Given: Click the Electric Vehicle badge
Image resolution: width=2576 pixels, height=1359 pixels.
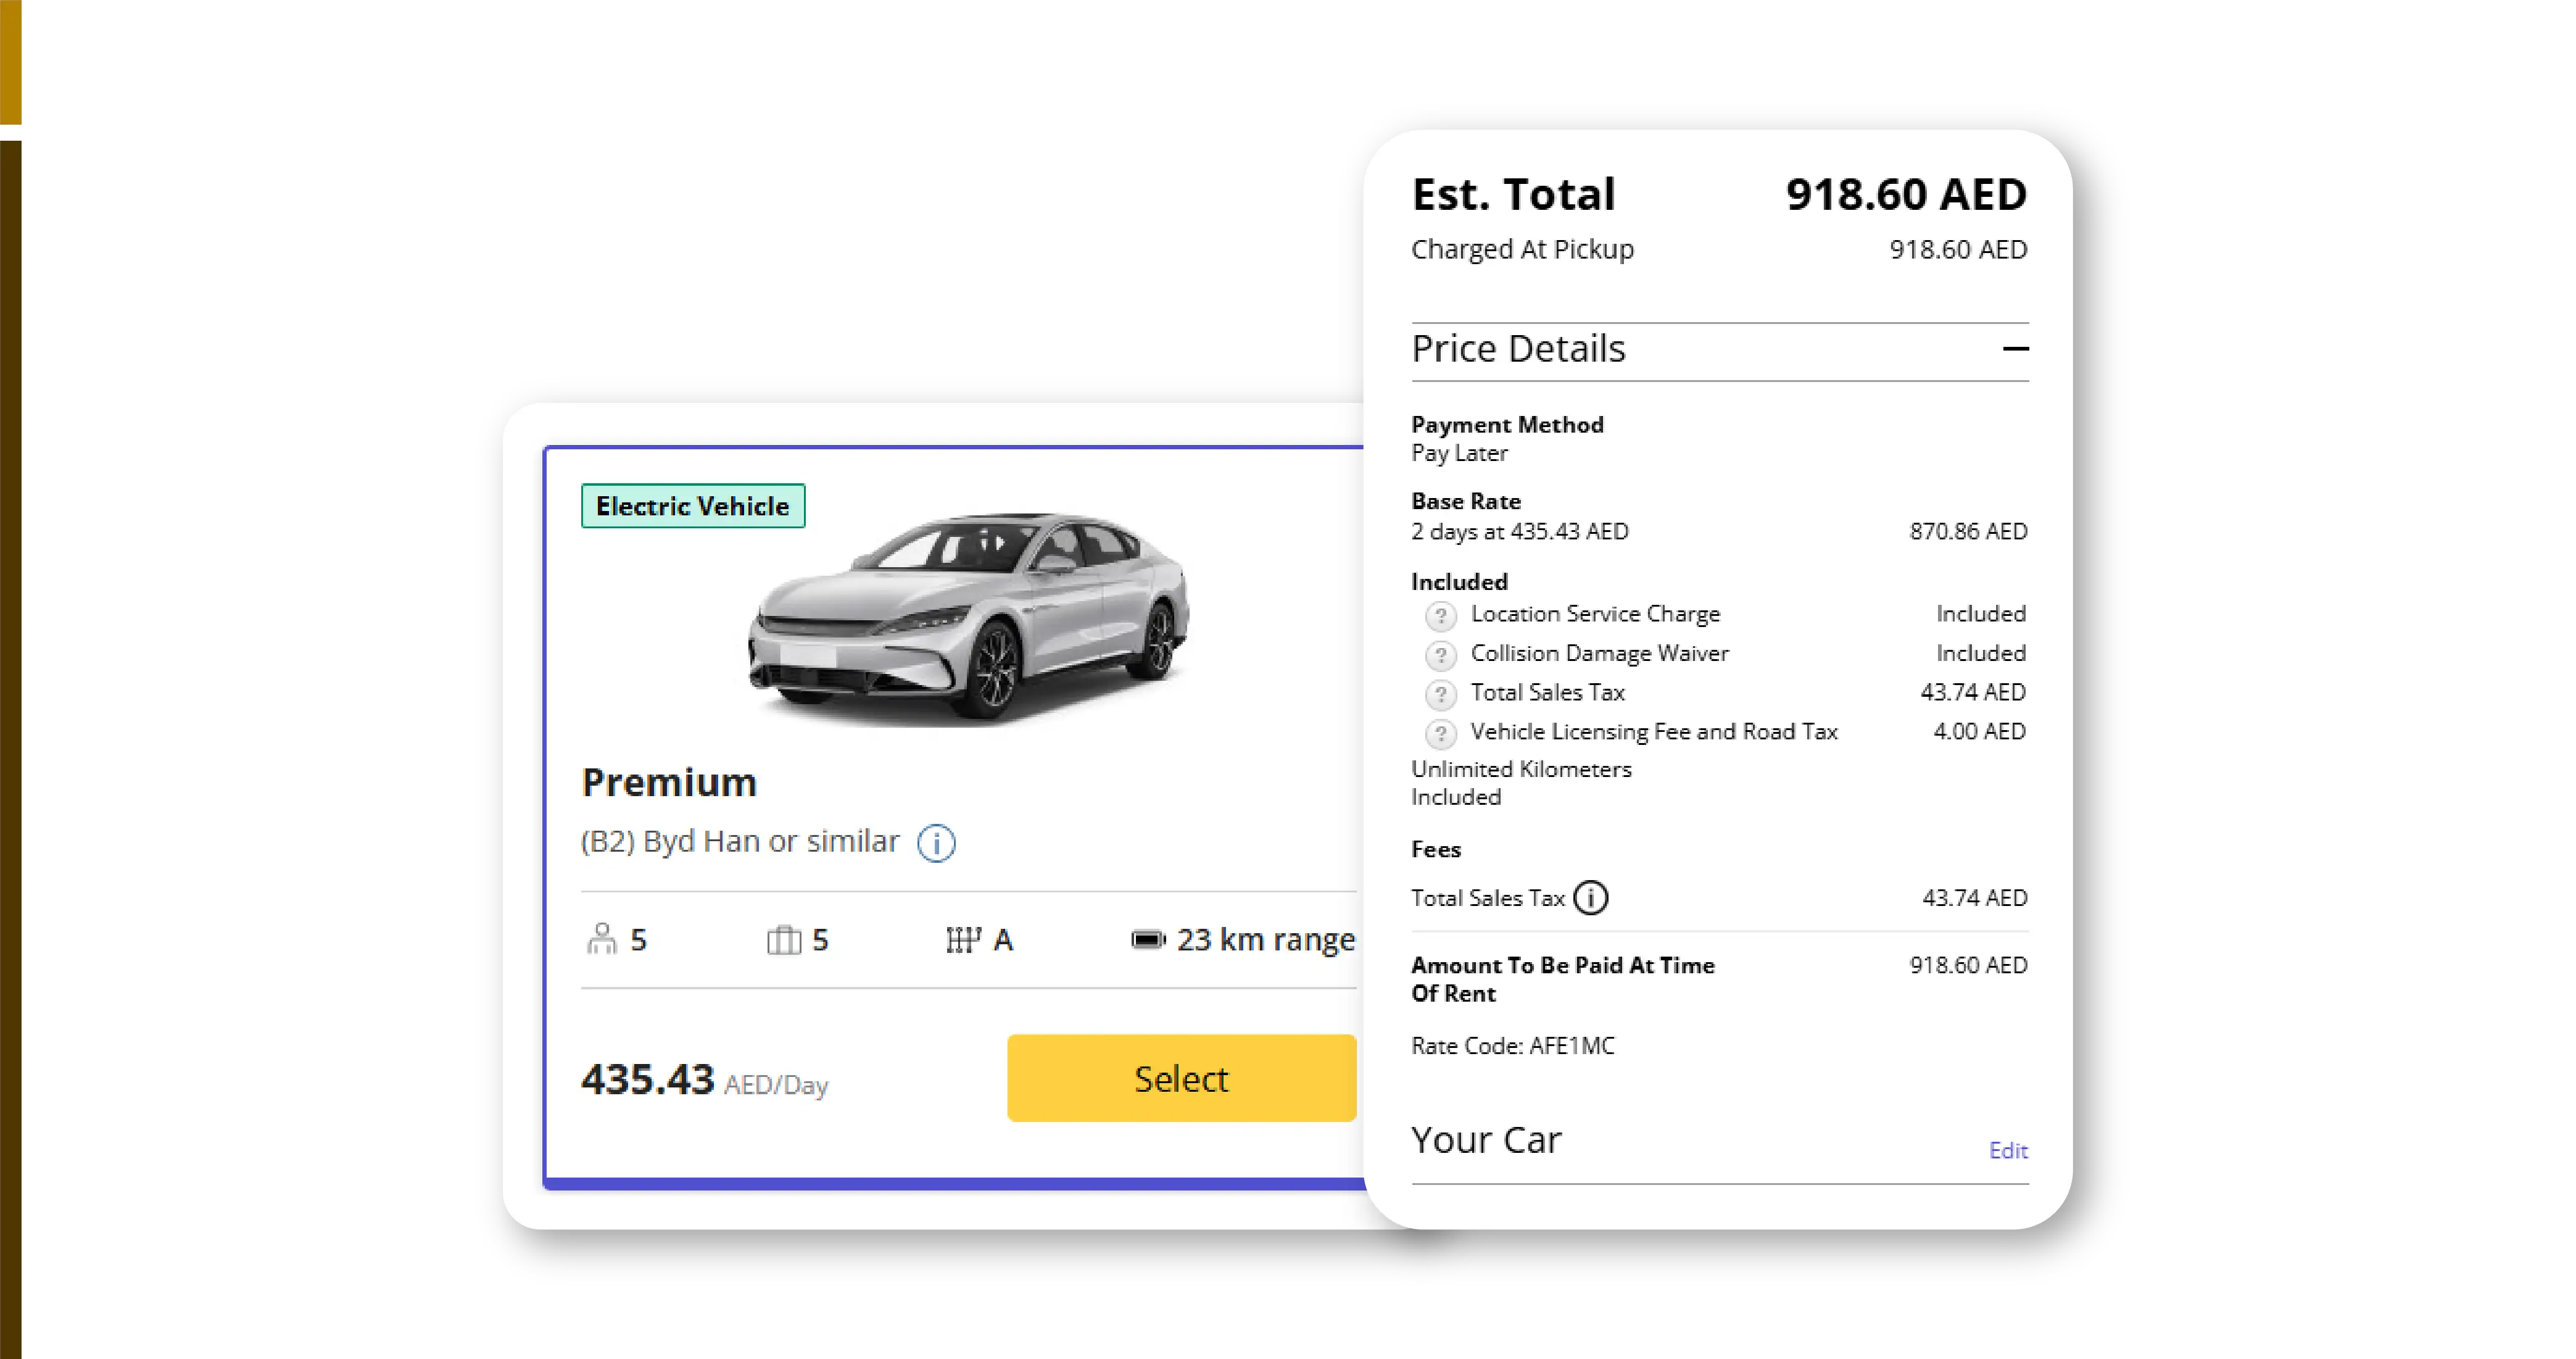Looking at the screenshot, I should coord(692,506).
